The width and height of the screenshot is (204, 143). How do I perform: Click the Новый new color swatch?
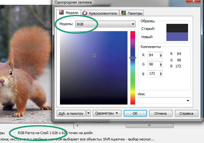point(177,37)
